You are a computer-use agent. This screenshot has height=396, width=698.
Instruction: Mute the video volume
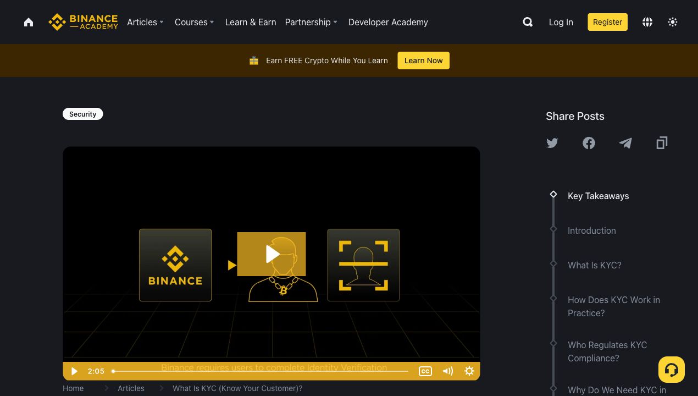tap(448, 371)
